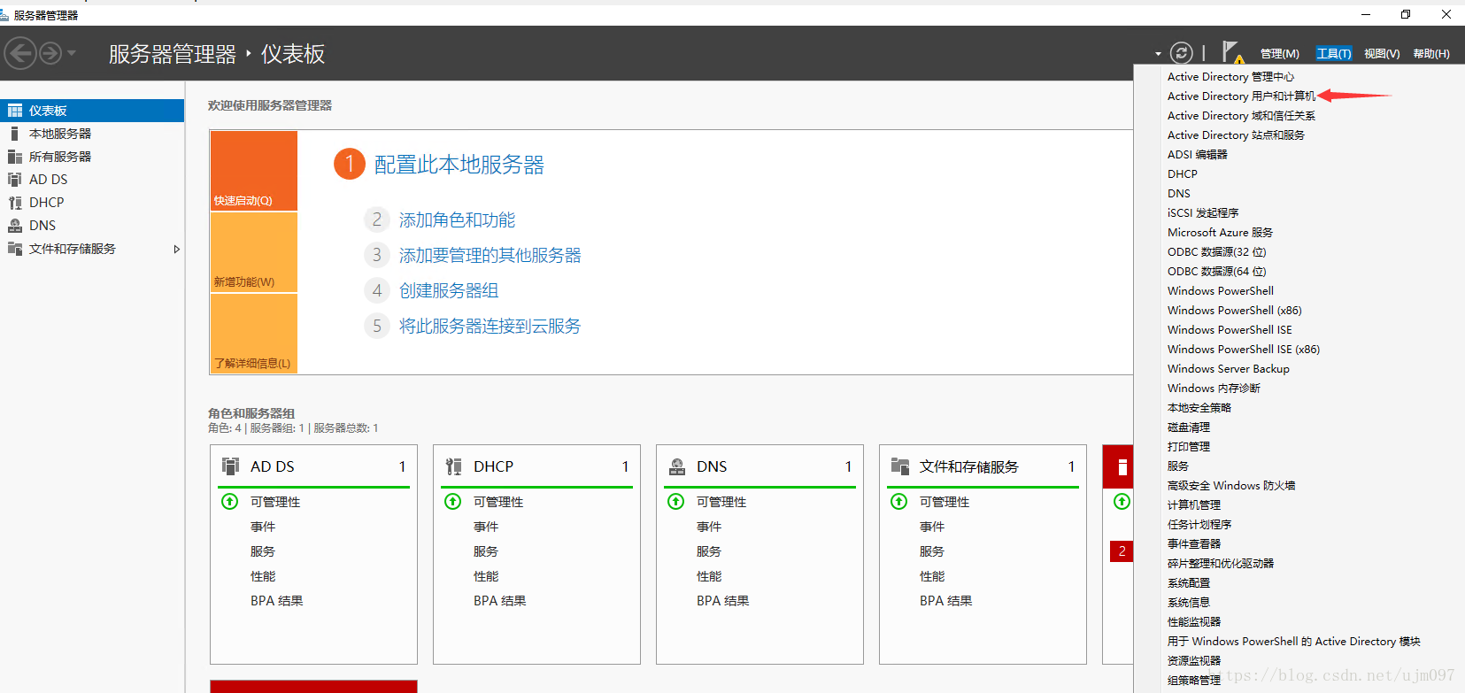Open ADSI 编辑器 from the tools menu
Screen dimensions: 1465x693
[1198, 155]
